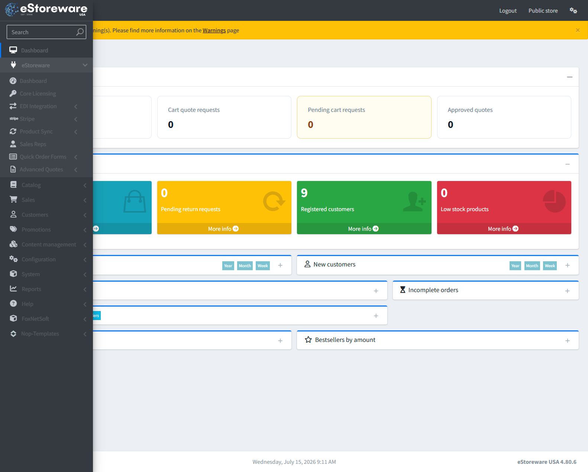The width and height of the screenshot is (588, 472).
Task: Click the Month button left of New customers
Action: coord(245,266)
